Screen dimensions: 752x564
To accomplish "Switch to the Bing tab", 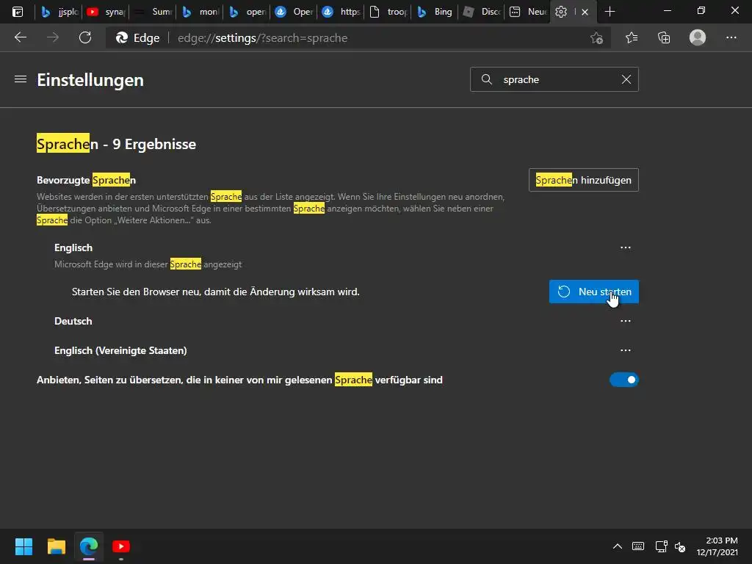I will click(x=434, y=12).
